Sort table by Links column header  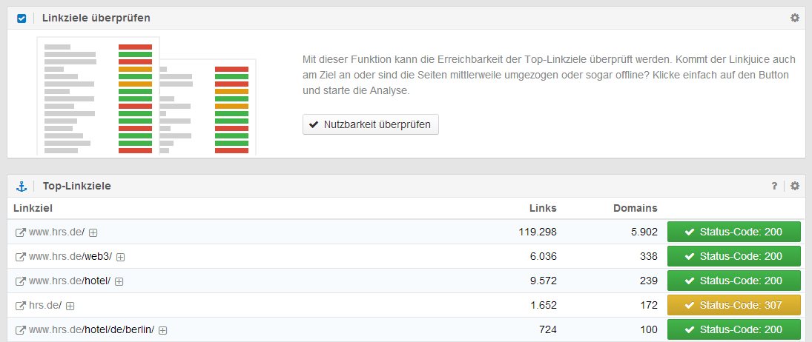coord(543,208)
